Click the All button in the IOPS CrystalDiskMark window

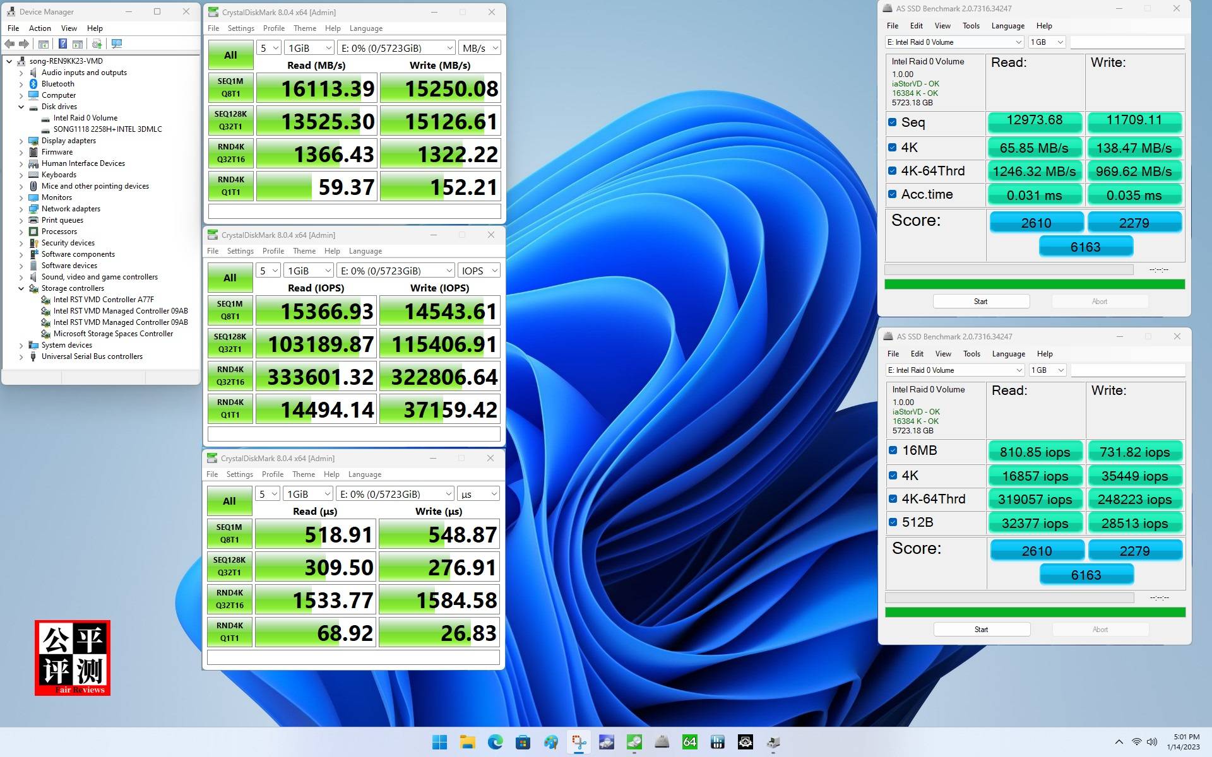point(230,278)
